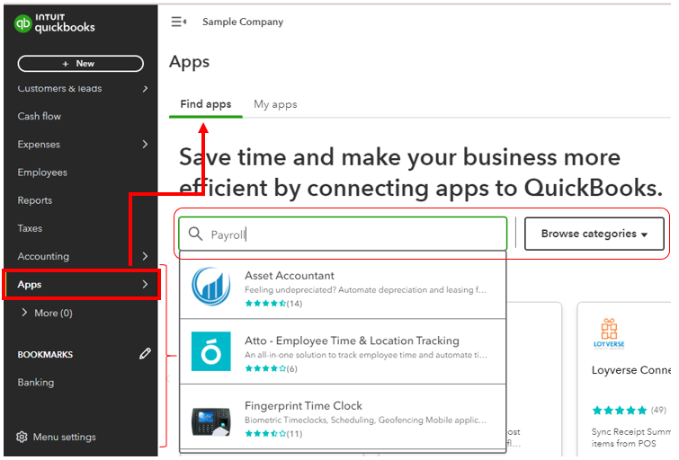Select Apps in the left navigation

[x=82, y=284]
